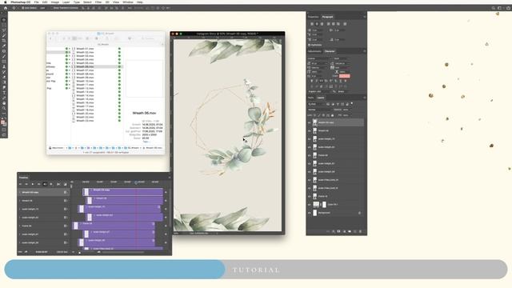Switch to the Adjustments tab
Viewport: 512px width, 288px height.
coord(314,51)
